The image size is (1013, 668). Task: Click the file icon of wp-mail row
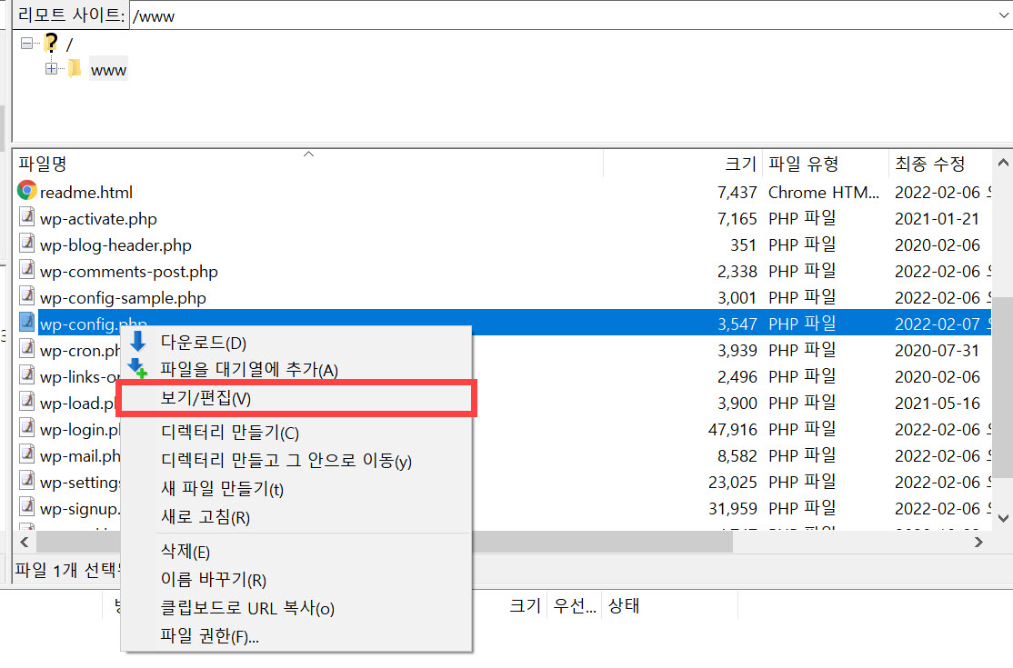pos(26,454)
